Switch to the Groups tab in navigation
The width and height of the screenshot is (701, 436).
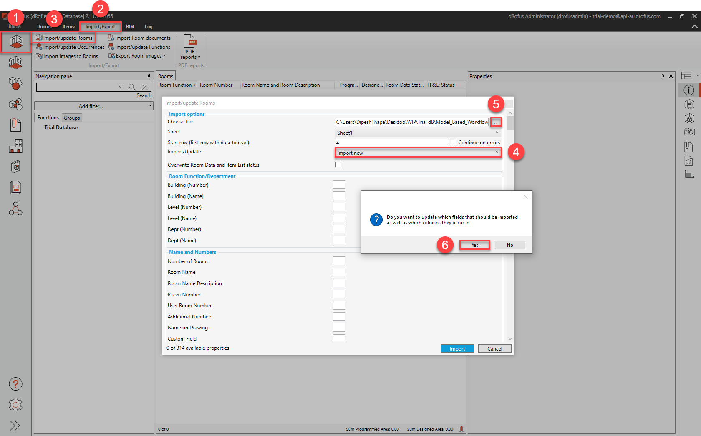tap(71, 117)
